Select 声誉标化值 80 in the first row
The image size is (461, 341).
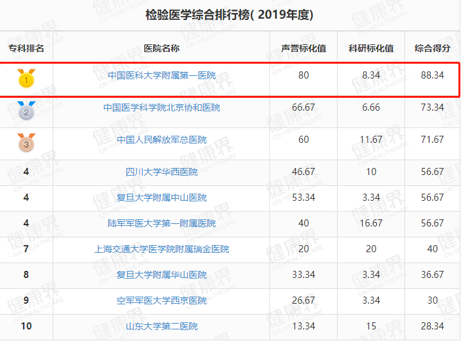pyautogui.click(x=303, y=75)
